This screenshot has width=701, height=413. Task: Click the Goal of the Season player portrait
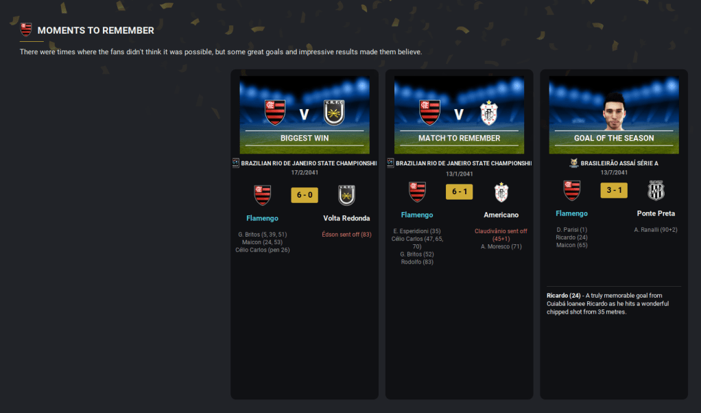[x=613, y=111]
